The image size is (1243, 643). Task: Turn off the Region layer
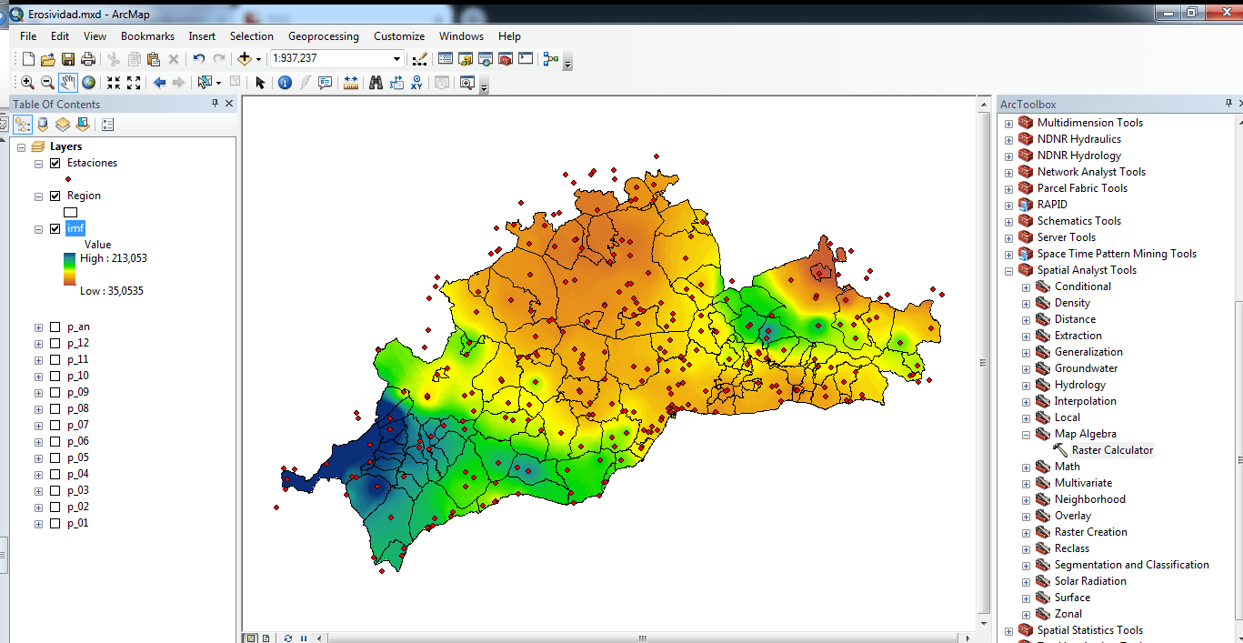click(55, 196)
